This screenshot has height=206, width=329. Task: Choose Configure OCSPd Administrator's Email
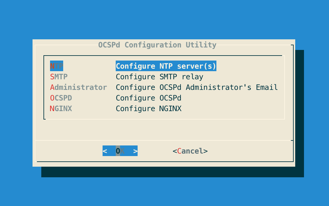point(197,87)
